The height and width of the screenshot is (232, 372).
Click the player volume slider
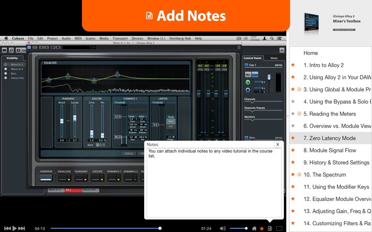239,228
